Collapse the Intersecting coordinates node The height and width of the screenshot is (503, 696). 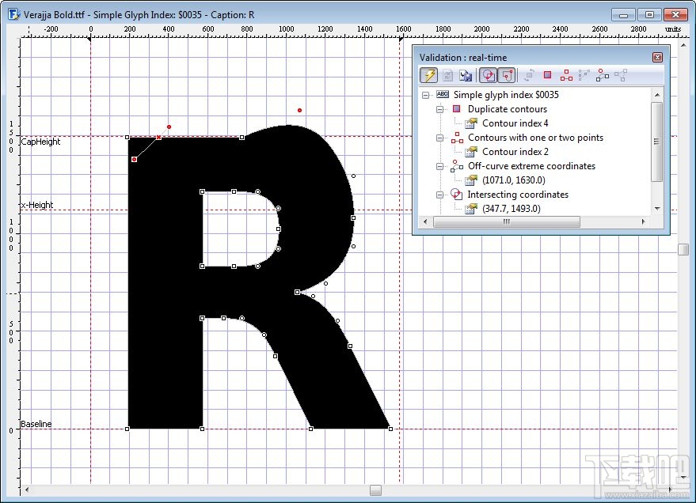pos(439,194)
